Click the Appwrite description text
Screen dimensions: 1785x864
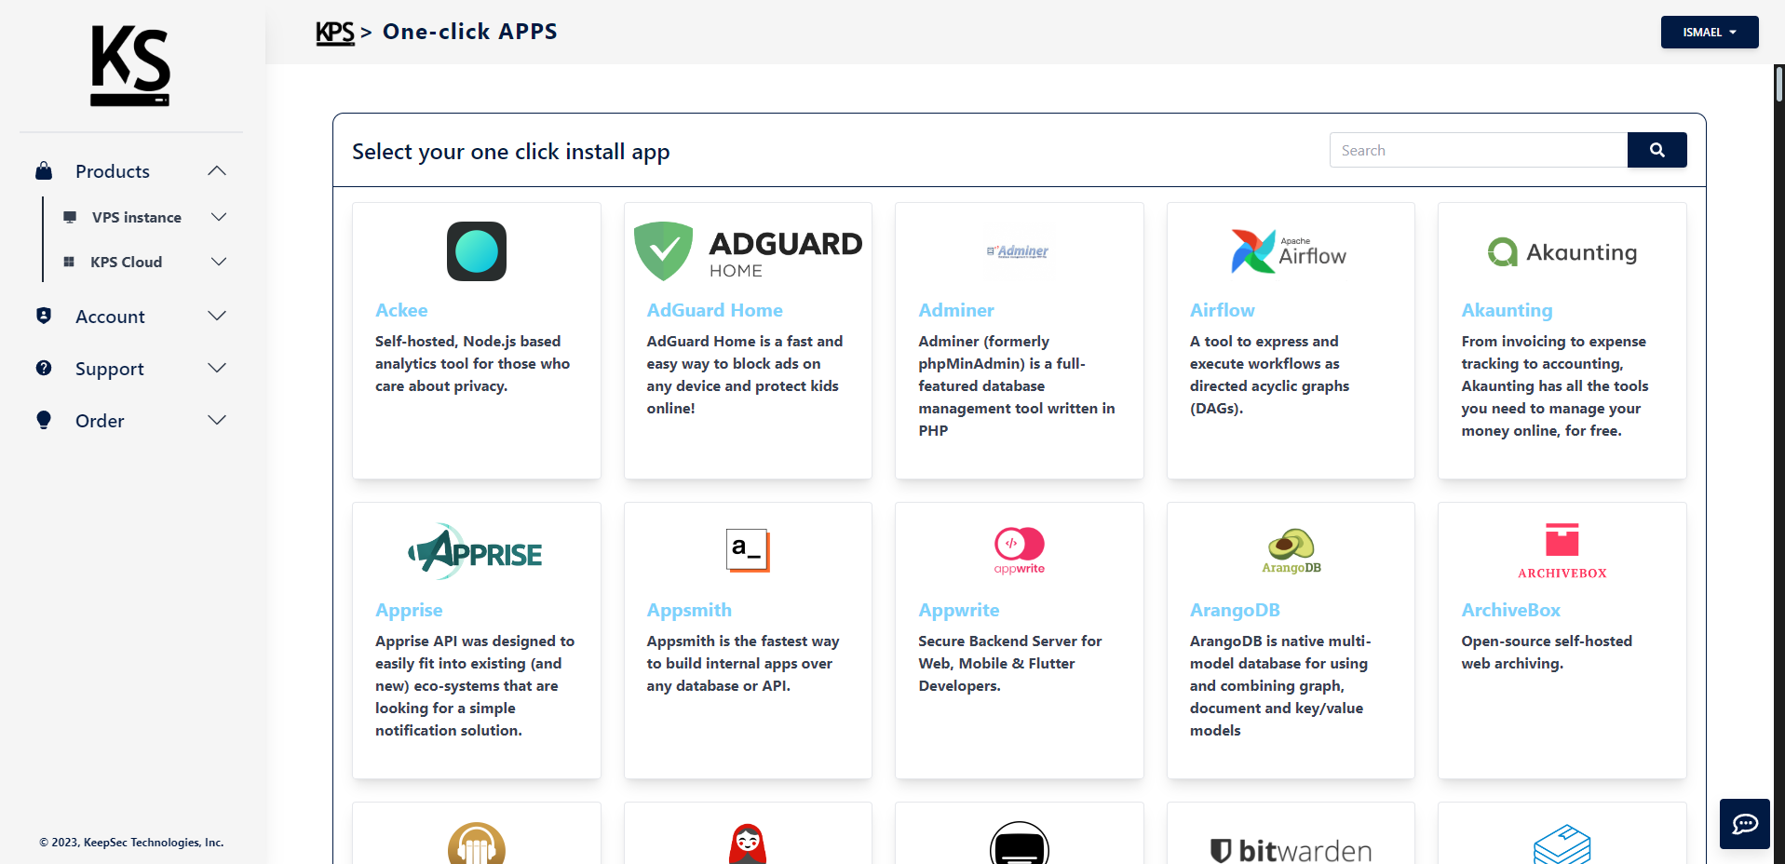point(1010,663)
